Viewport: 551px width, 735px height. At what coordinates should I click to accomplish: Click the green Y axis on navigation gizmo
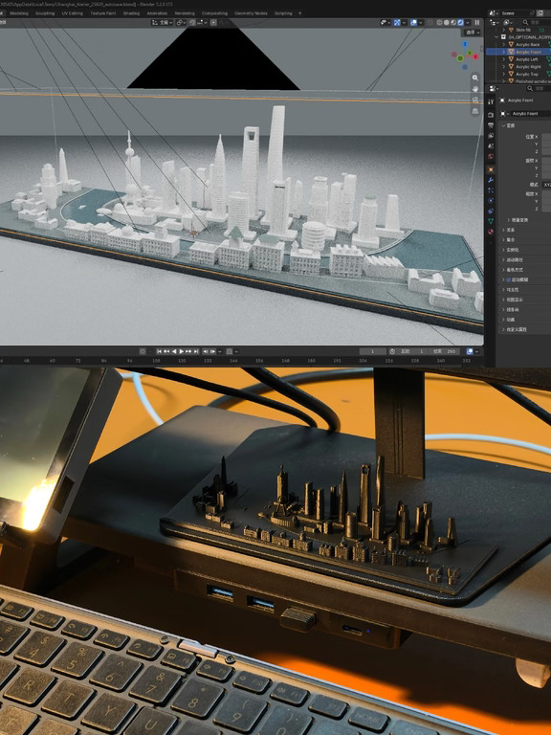[x=469, y=53]
